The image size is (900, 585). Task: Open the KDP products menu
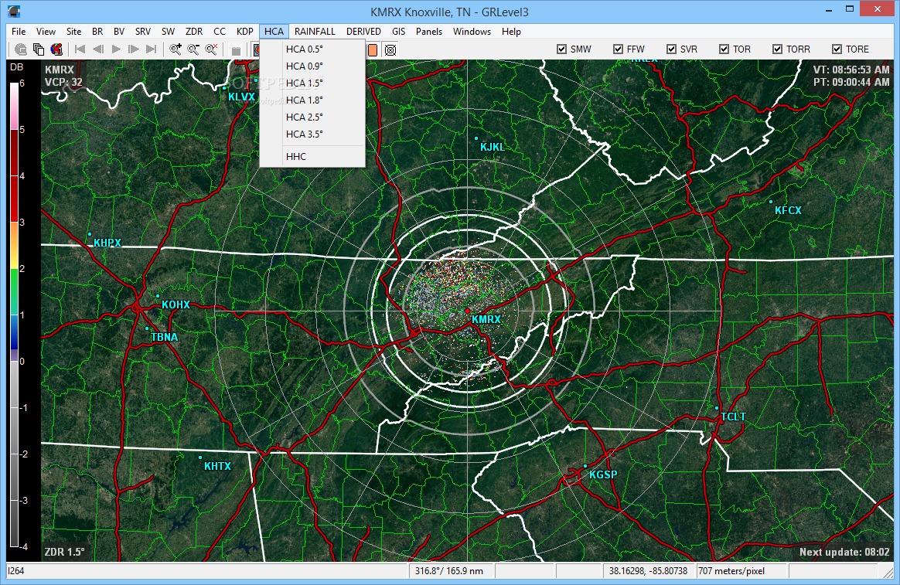pos(245,32)
